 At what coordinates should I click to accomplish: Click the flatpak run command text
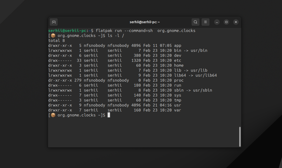[145, 31]
